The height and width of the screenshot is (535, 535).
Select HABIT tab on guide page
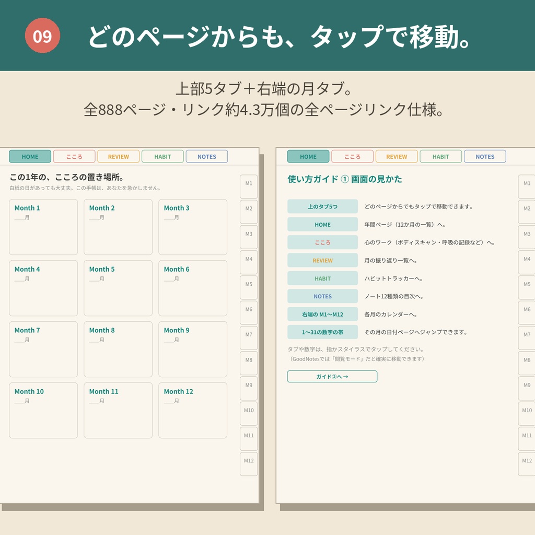(x=441, y=157)
